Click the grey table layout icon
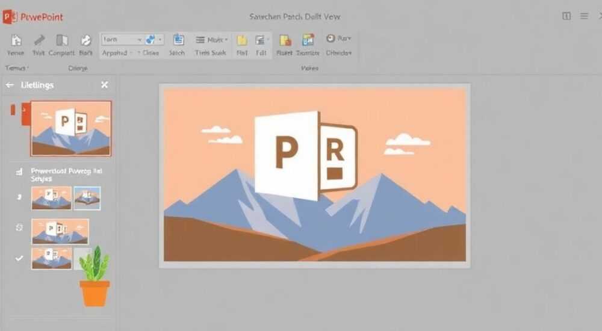The height and width of the screenshot is (331, 602). (x=260, y=40)
